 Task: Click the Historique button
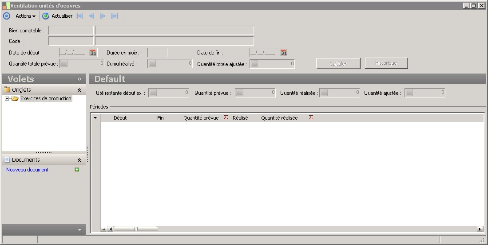tap(386, 63)
